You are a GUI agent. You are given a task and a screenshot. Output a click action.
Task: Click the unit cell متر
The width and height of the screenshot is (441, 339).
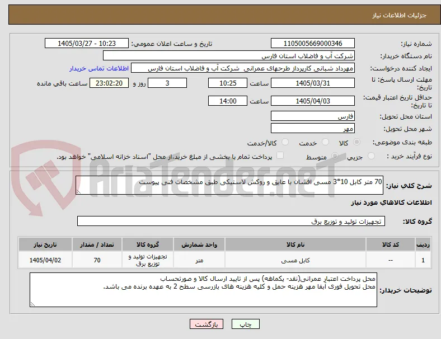pos(199,260)
